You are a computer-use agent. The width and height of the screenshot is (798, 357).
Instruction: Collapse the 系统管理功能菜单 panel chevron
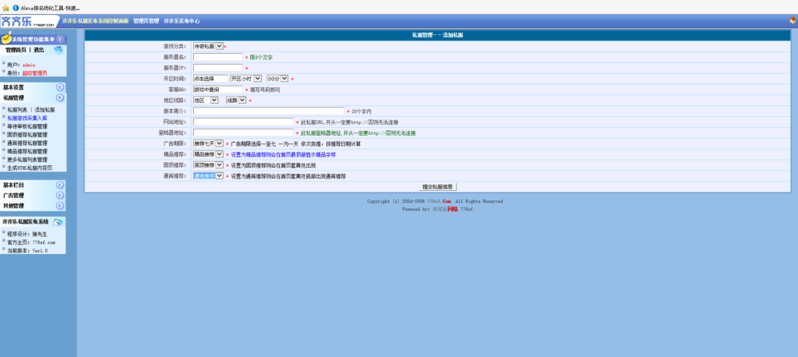pyautogui.click(x=60, y=39)
